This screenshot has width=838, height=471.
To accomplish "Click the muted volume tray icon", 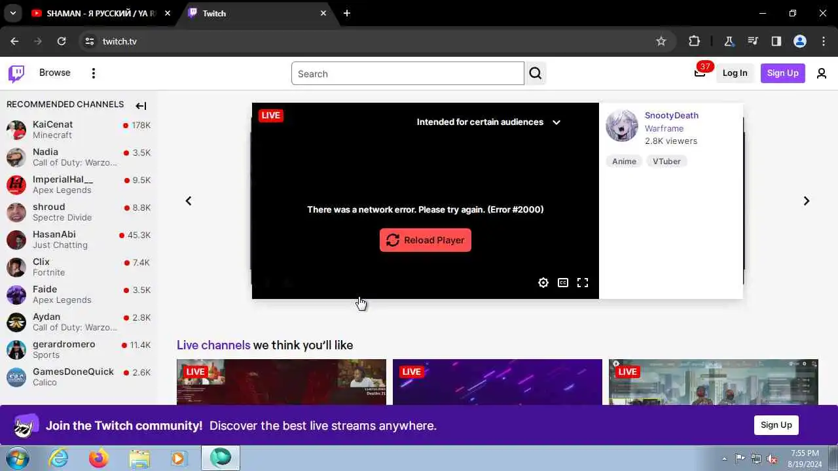I will [x=773, y=459].
